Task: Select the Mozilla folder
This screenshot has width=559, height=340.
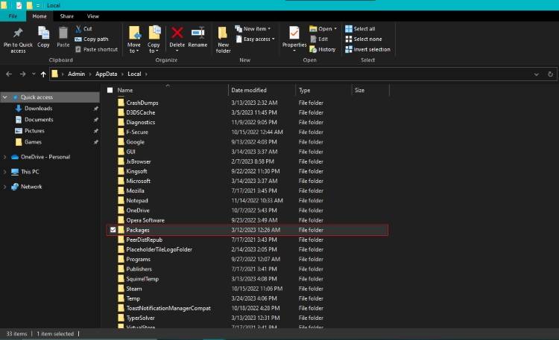Action: pyautogui.click(x=135, y=190)
